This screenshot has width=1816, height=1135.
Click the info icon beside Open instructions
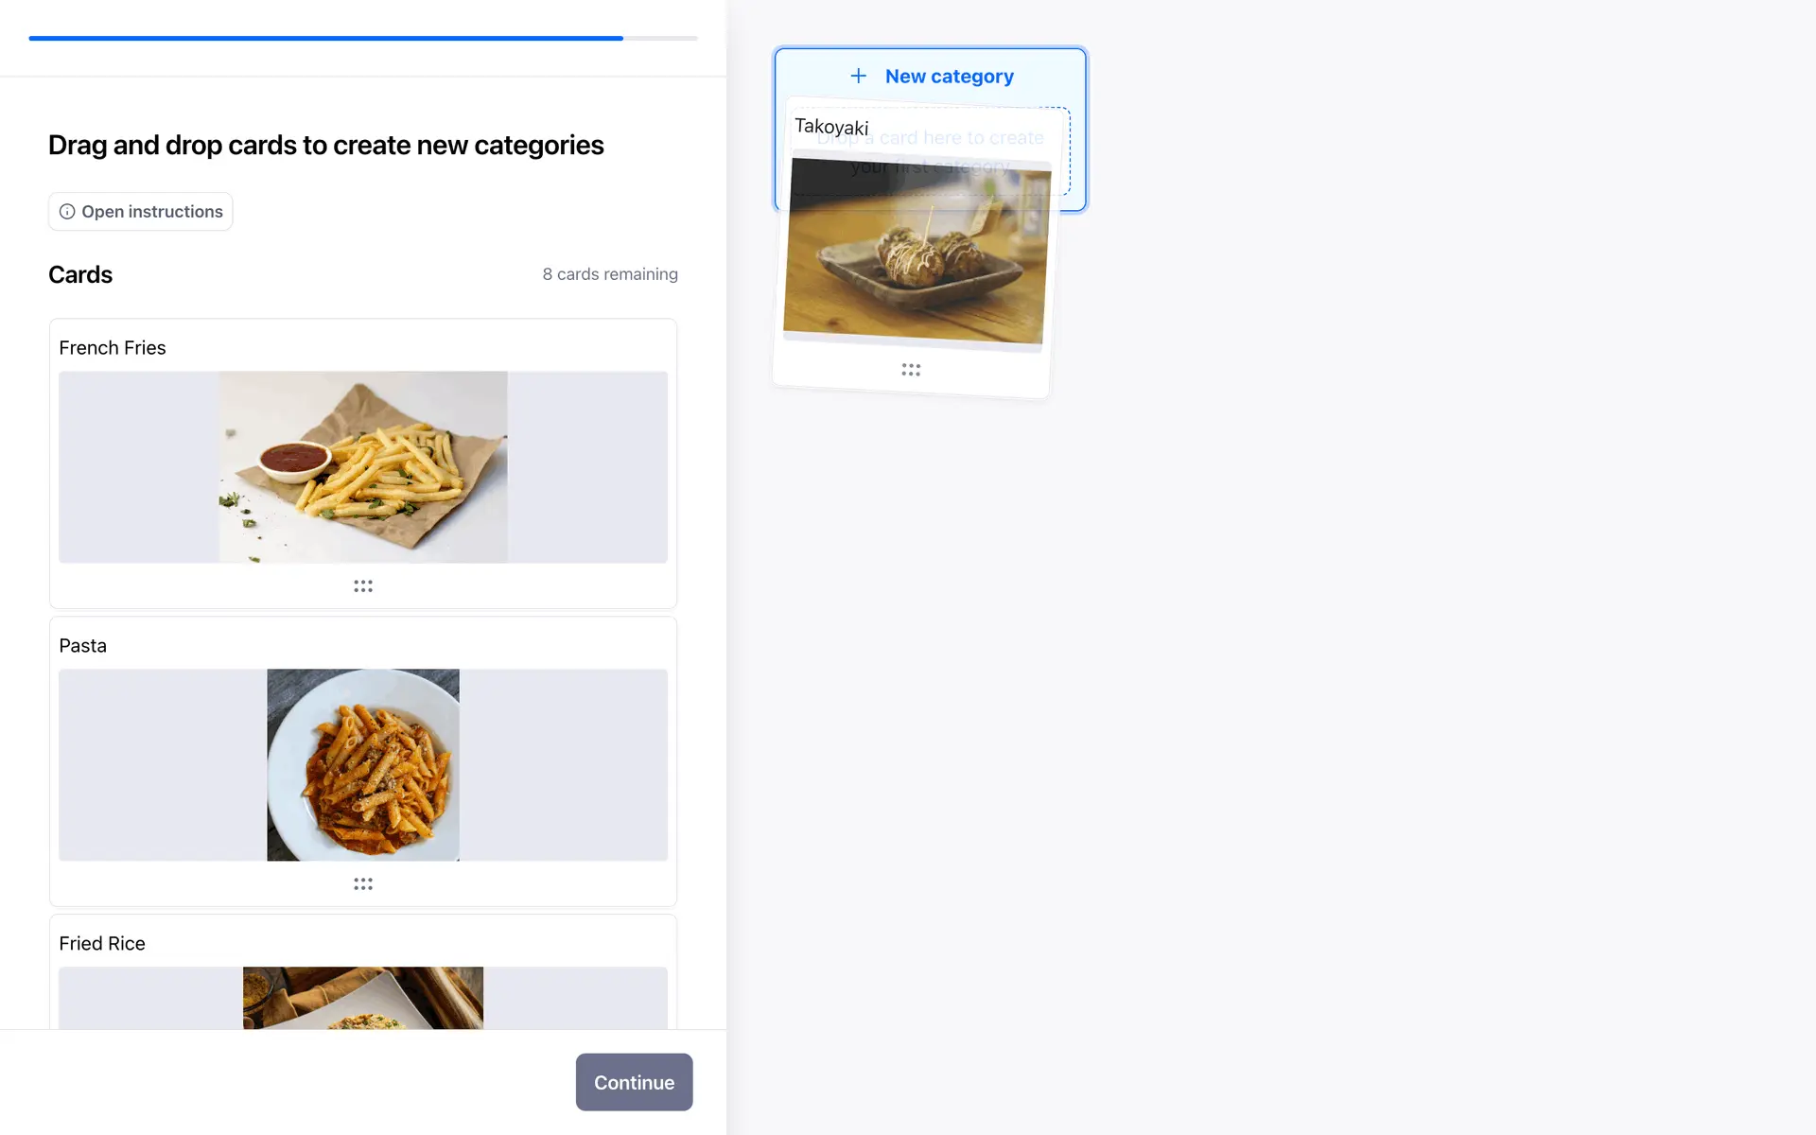pyautogui.click(x=67, y=212)
